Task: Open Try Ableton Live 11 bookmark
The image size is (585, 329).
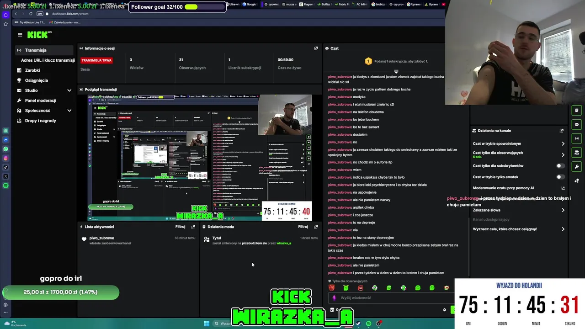Action: tap(30, 22)
